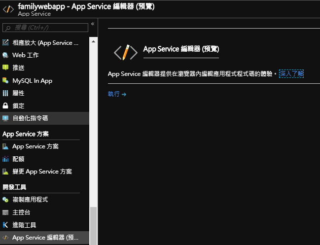Click the App Service 編輯器 (預覽) panel title
This screenshot has width=320, height=245.
coord(181,49)
